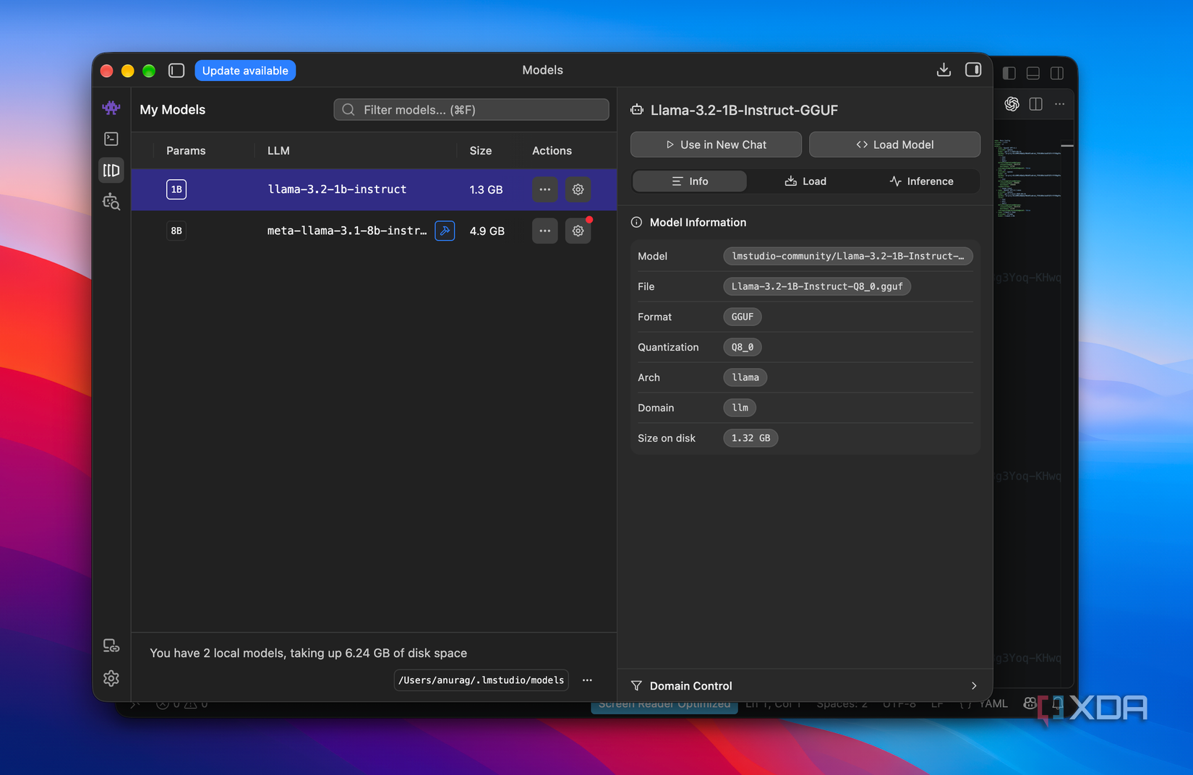Open the more actions menu for llama-3.2-1b-instruct
Screen dimensions: 1193x775
click(x=544, y=189)
